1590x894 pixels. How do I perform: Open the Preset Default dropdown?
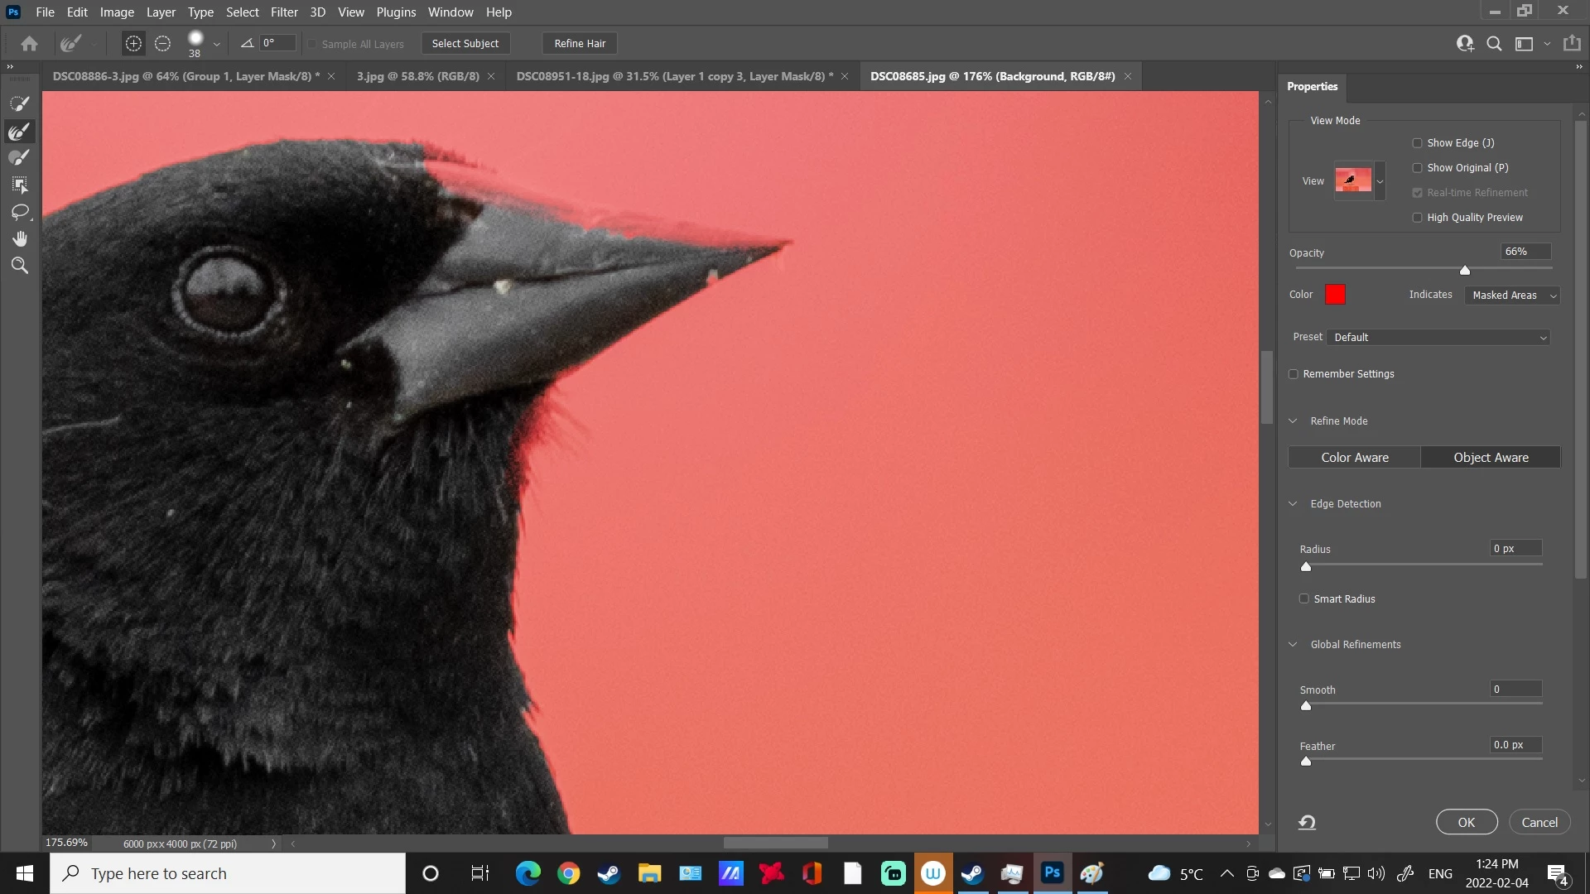tap(1439, 338)
